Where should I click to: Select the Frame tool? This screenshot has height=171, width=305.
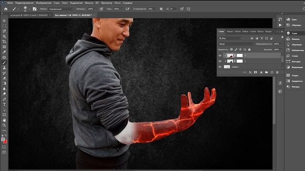(x=4, y=47)
